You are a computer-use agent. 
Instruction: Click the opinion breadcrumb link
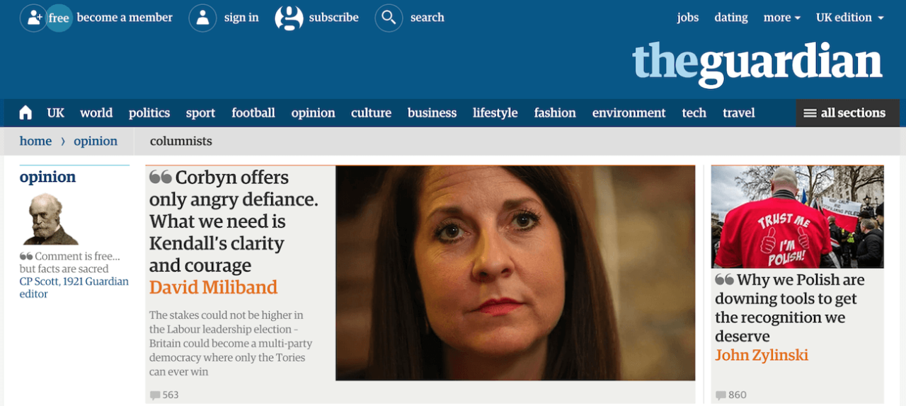[96, 141]
